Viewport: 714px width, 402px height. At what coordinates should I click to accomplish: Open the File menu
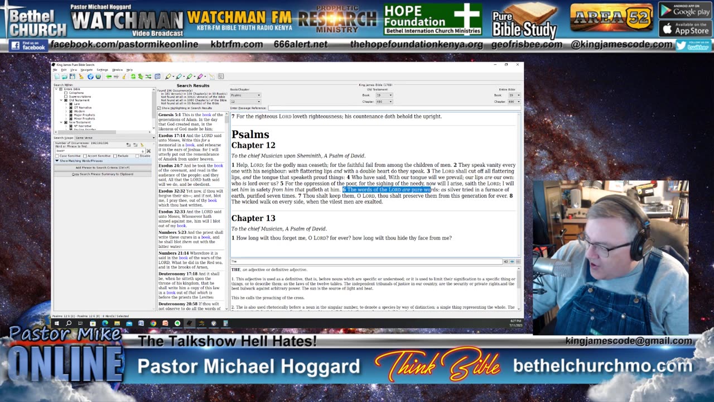coord(55,70)
